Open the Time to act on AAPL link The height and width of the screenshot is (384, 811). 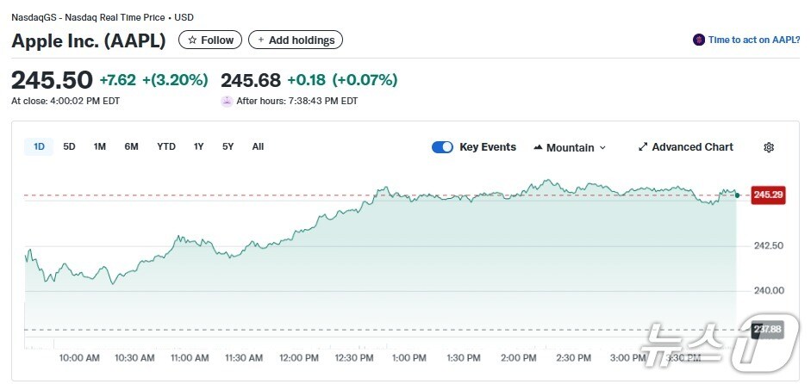pos(754,40)
